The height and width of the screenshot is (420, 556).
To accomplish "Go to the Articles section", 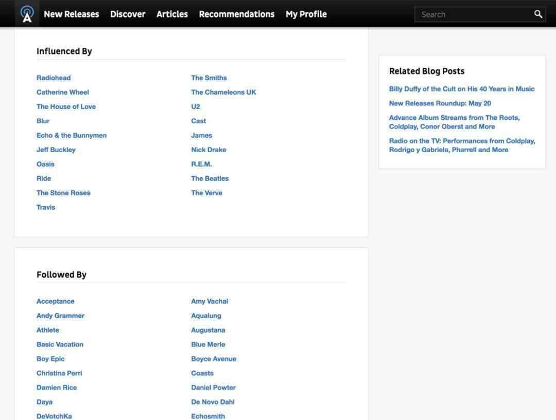I will (172, 14).
